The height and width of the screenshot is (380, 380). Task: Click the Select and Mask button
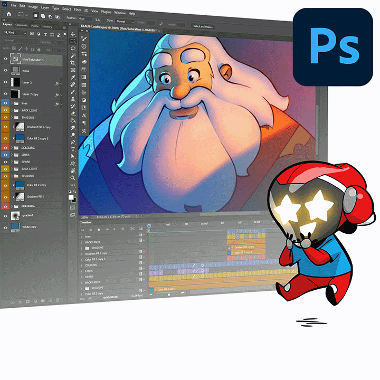coord(203,26)
